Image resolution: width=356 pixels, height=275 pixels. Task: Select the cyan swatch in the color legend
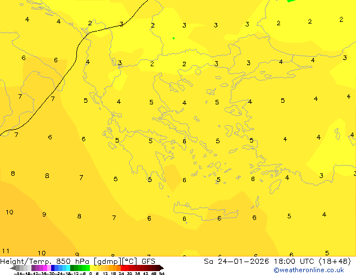(68, 268)
